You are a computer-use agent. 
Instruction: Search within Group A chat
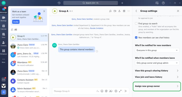(110, 11)
